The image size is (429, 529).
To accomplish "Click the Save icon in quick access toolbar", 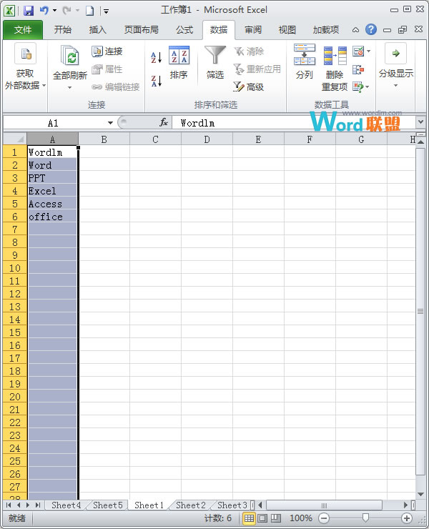I will [x=29, y=11].
